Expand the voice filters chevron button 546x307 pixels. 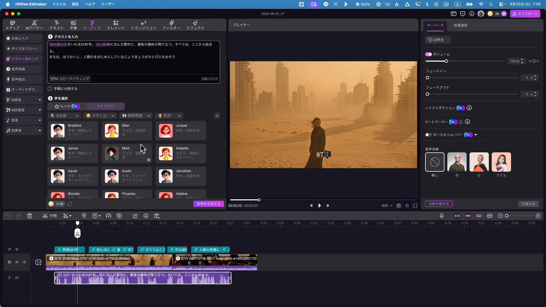pyautogui.click(x=217, y=116)
